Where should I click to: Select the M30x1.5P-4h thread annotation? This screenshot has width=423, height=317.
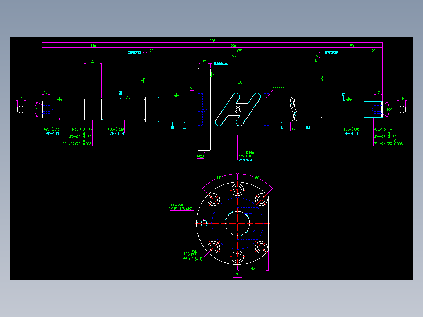click(x=82, y=129)
